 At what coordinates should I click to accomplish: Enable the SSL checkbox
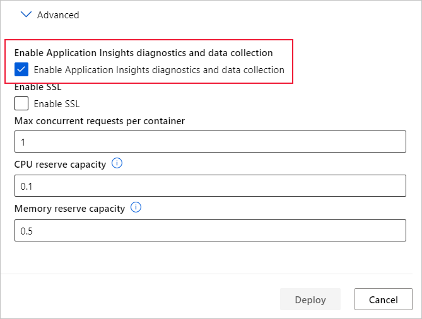21,103
